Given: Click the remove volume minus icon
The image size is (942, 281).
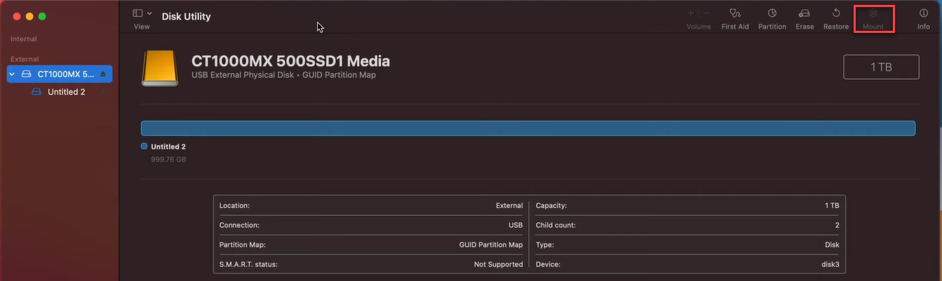Looking at the screenshot, I should click(x=707, y=13).
